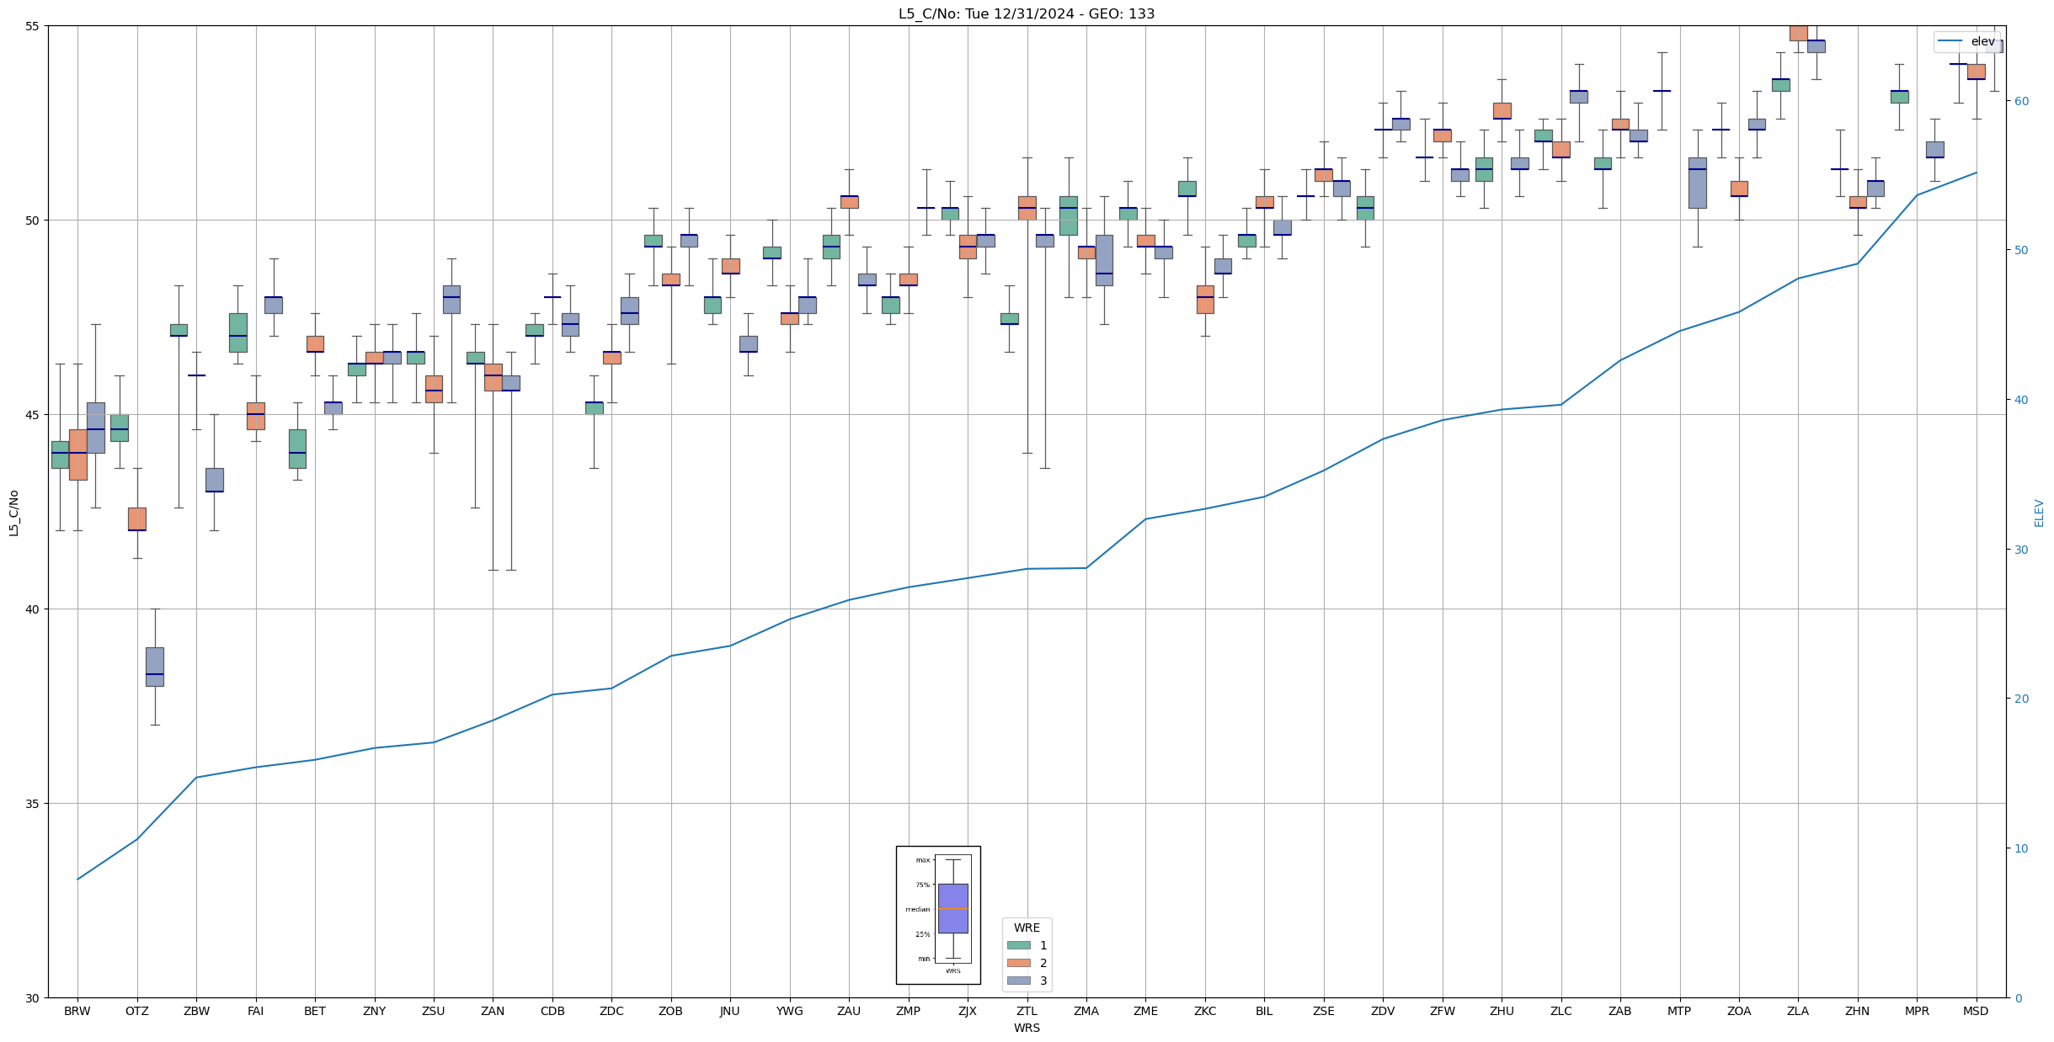Click the ELEV right axis title

point(2039,513)
